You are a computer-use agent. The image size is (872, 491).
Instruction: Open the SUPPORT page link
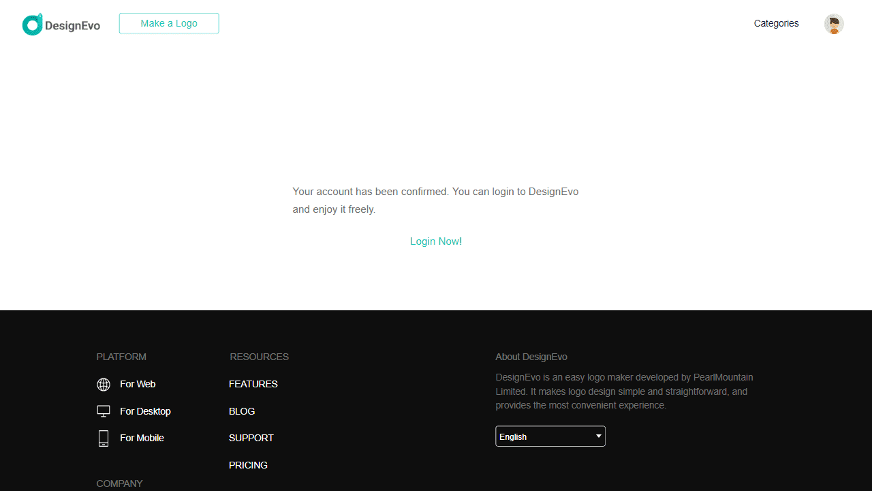(251, 438)
